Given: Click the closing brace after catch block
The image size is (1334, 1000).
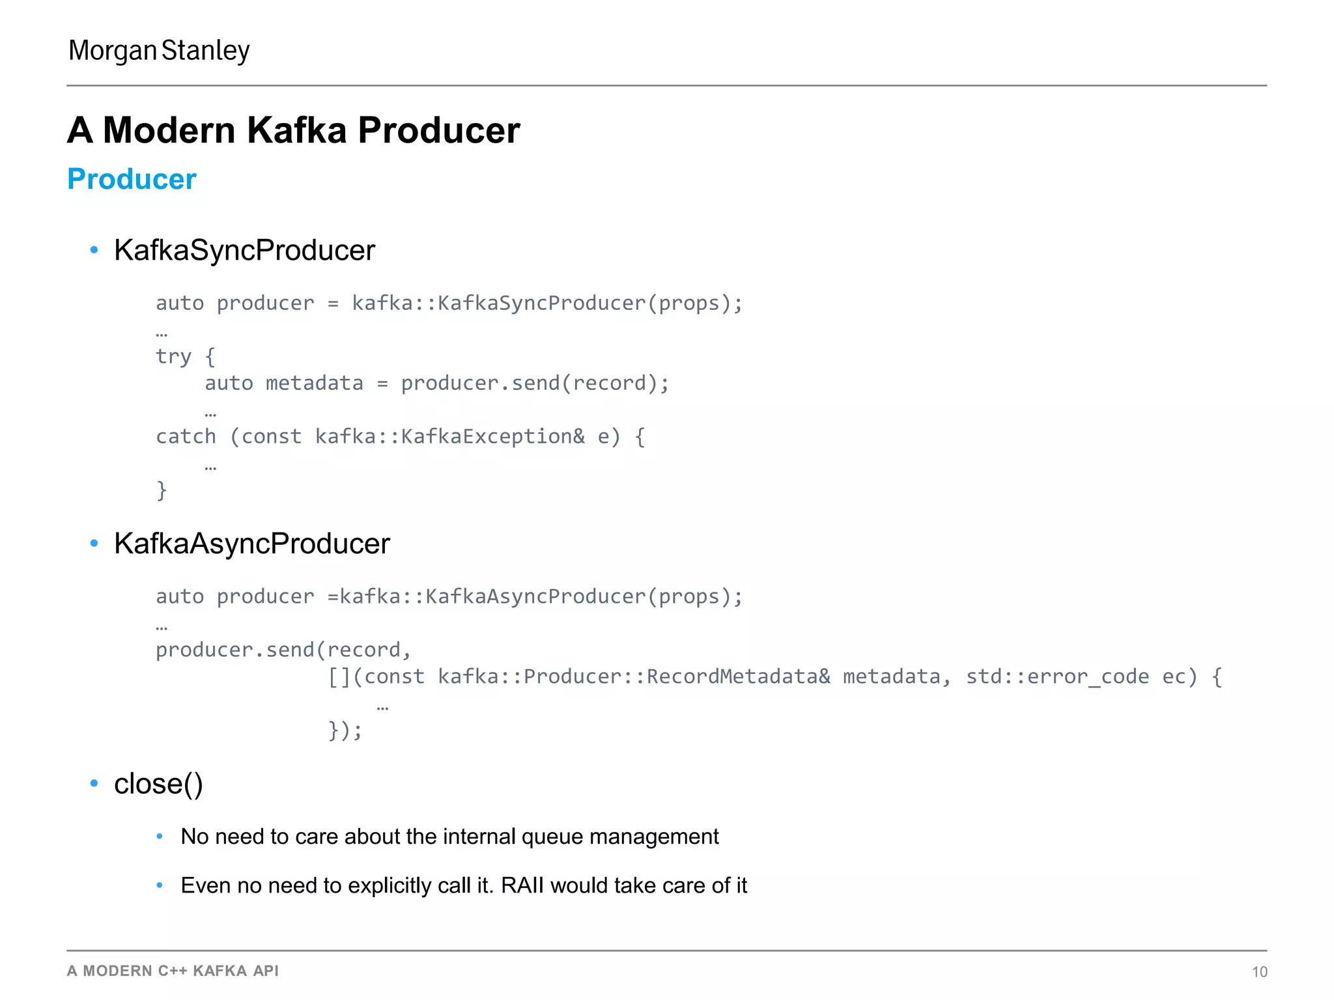Looking at the screenshot, I should [162, 490].
